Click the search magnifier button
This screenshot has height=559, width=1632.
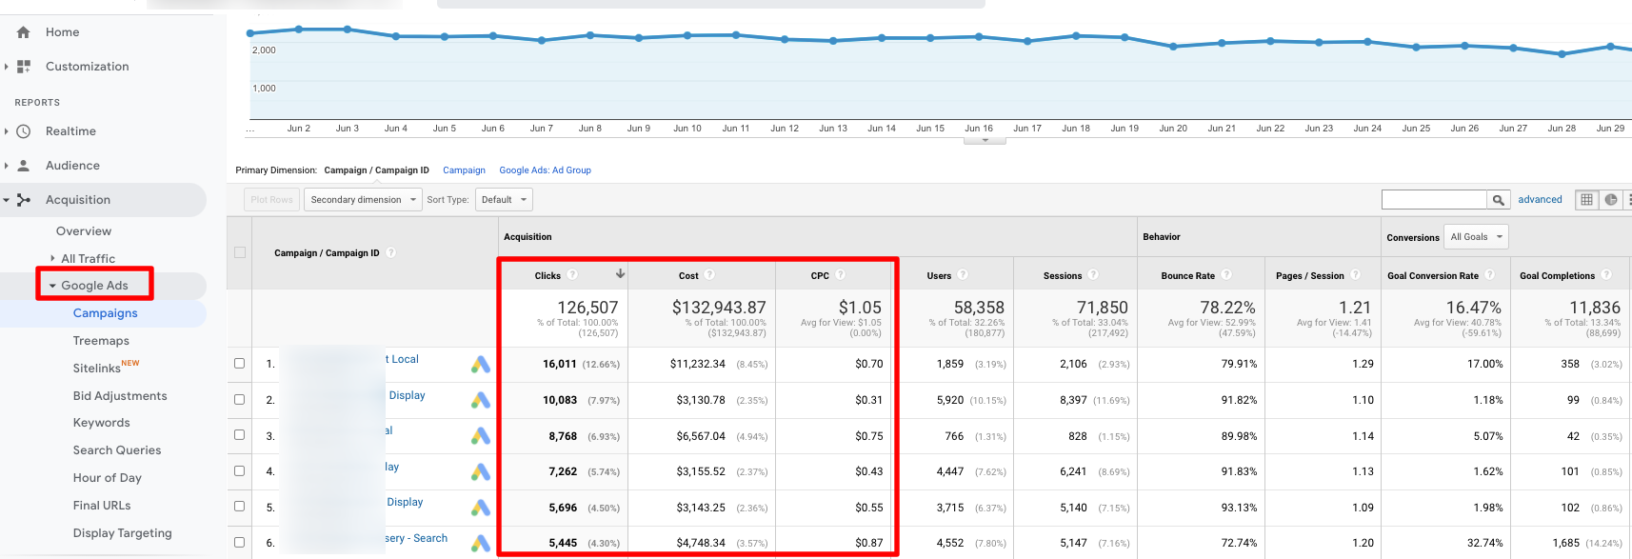point(1498,200)
